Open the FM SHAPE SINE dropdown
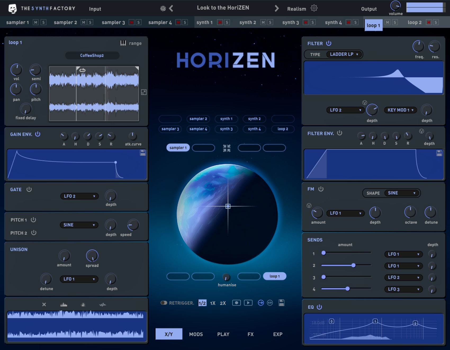The height and width of the screenshot is (350, 450). pos(401,193)
